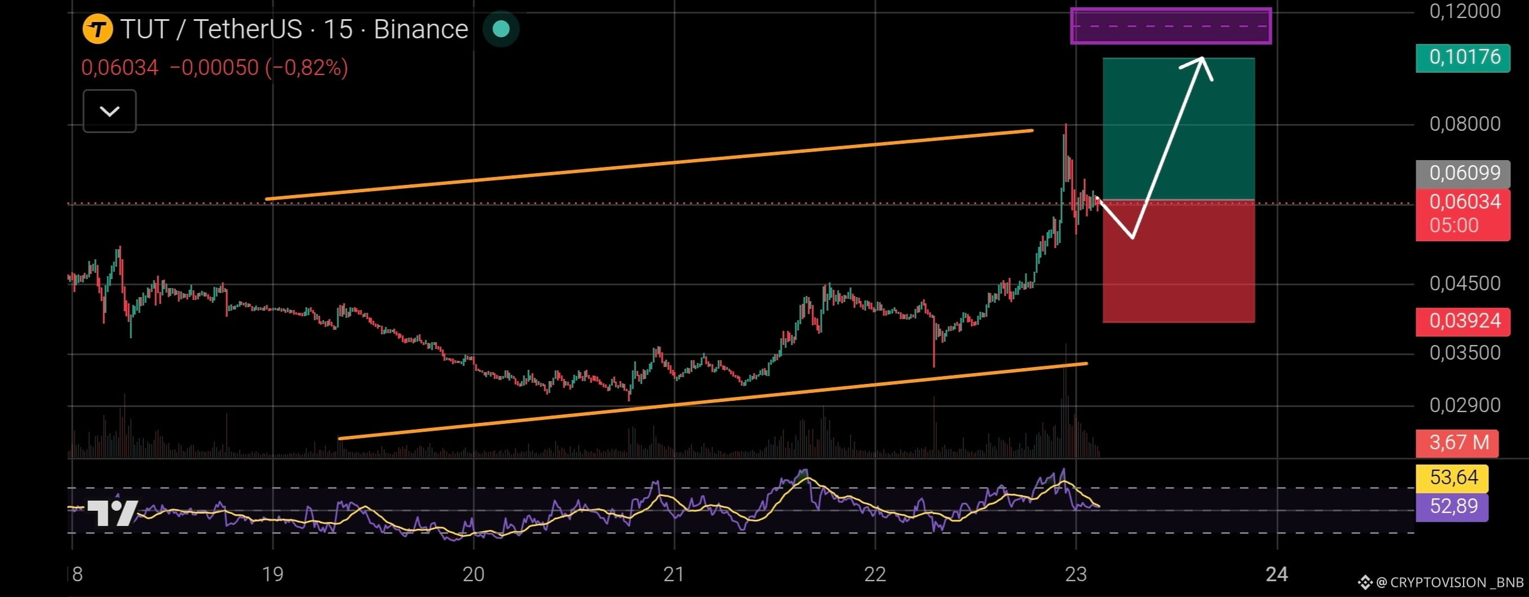1529x597 pixels.
Task: Select the yellow 53,64 indicator value
Action: (1452, 477)
